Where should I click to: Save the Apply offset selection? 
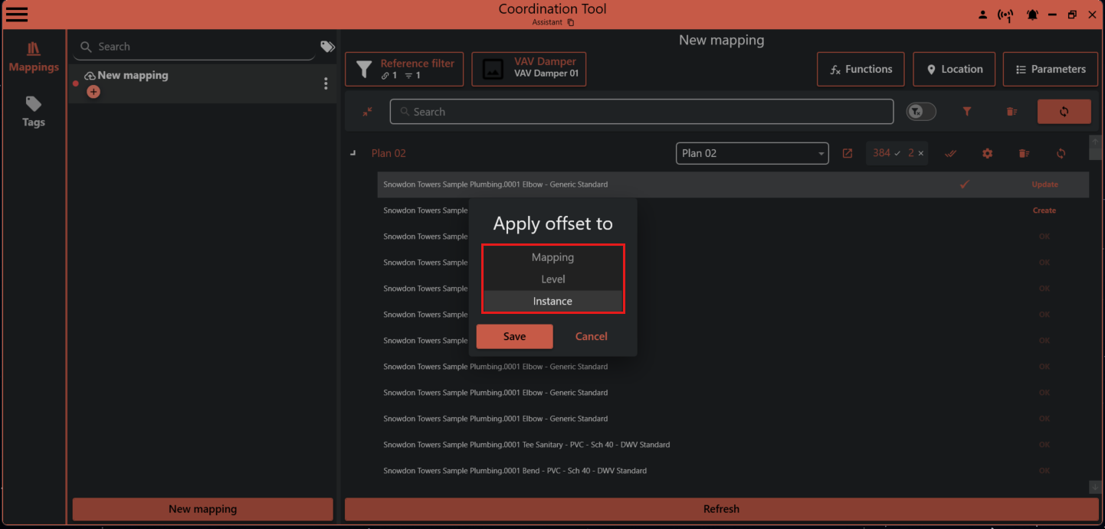(514, 336)
